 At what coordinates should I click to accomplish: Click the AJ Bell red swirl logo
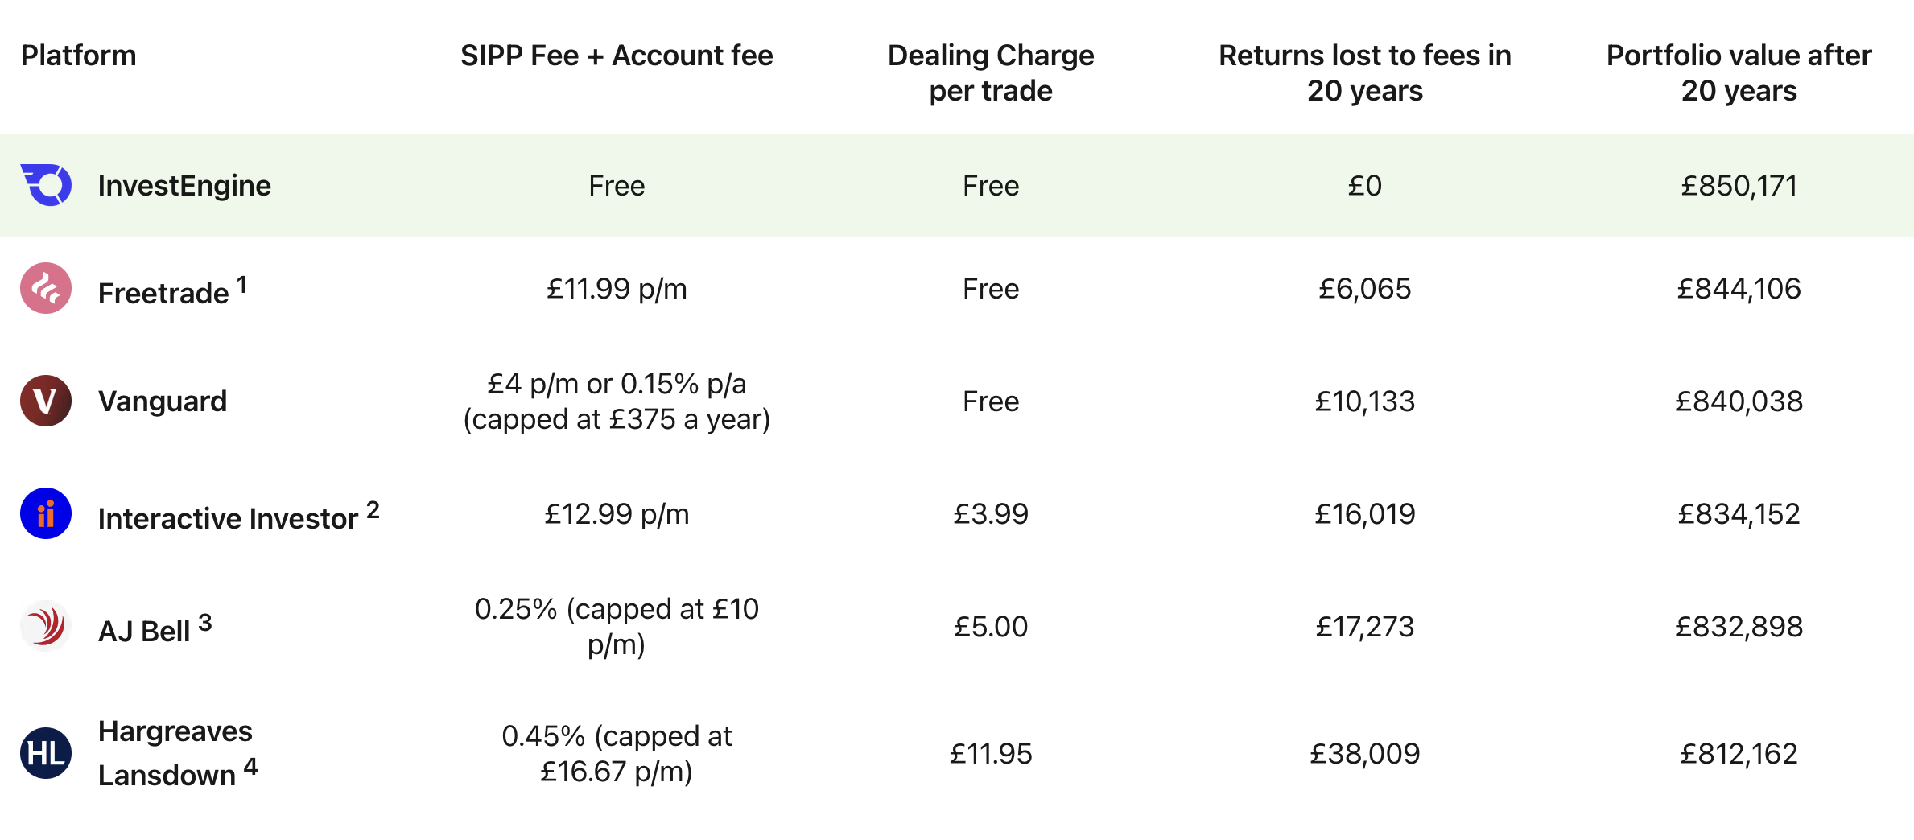(x=46, y=626)
